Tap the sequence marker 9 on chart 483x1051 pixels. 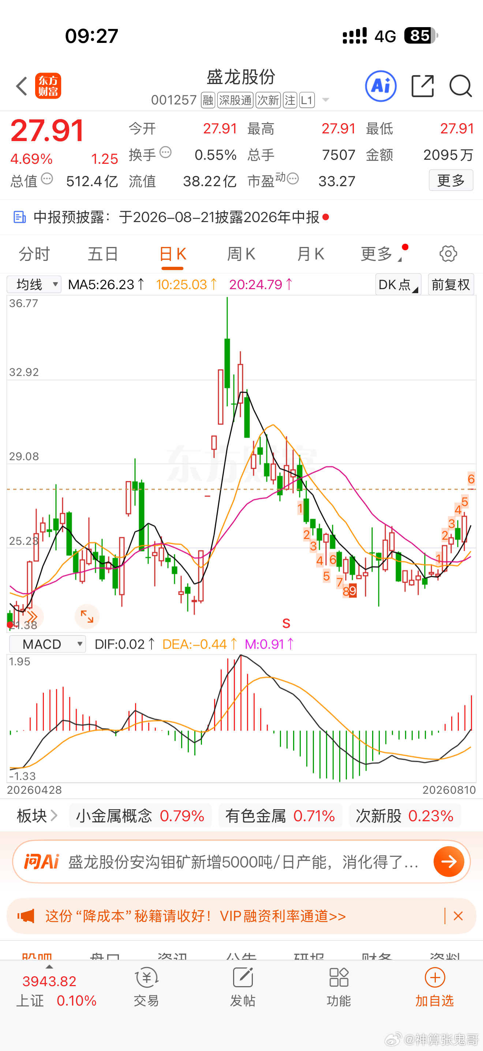click(x=353, y=591)
